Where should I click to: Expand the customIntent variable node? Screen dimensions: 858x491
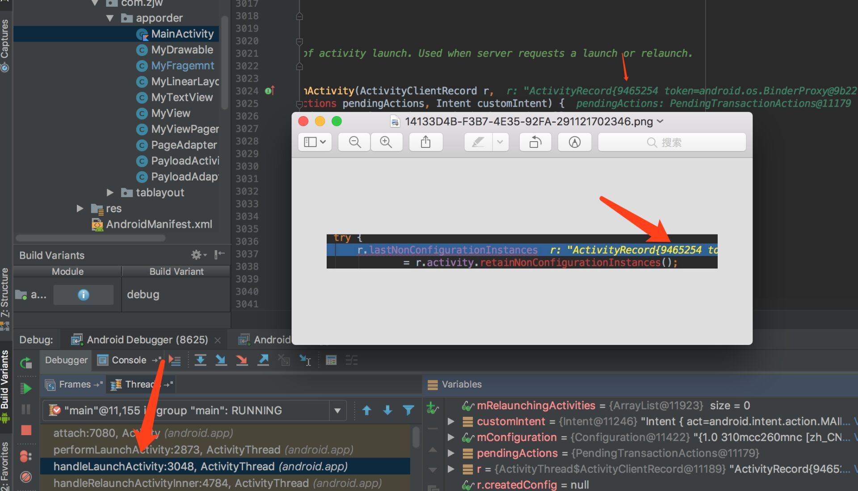click(451, 421)
